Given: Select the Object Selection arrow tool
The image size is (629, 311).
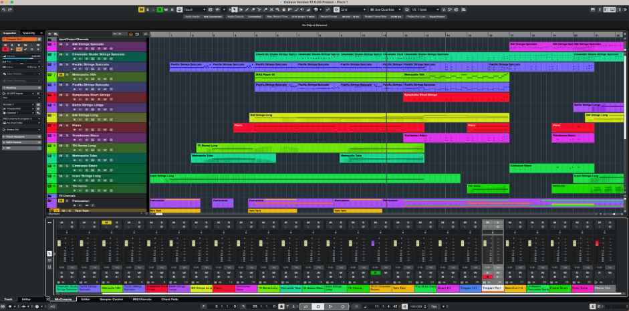Looking at the screenshot, I should coord(235,9).
